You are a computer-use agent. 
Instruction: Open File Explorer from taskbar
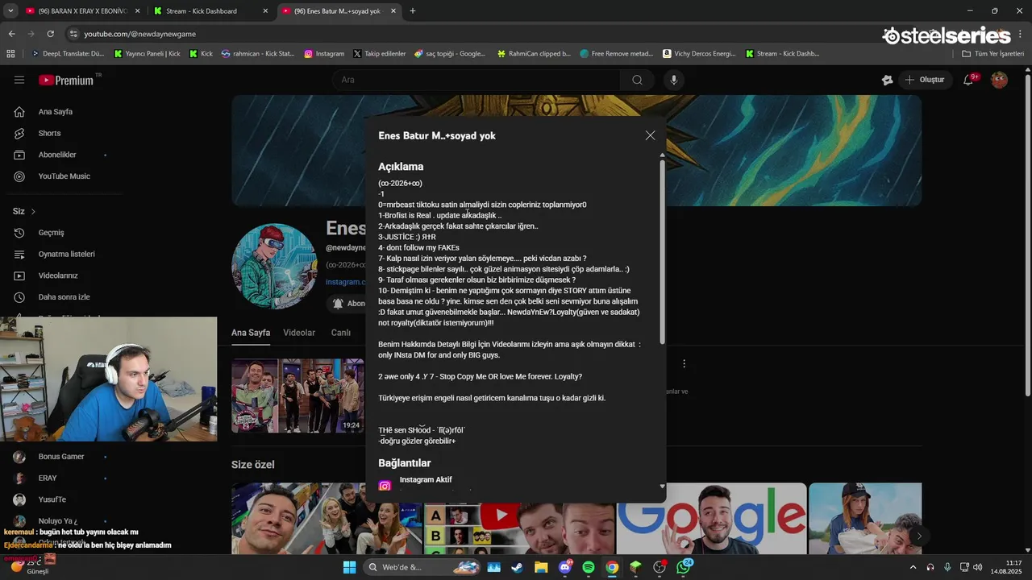[541, 567]
